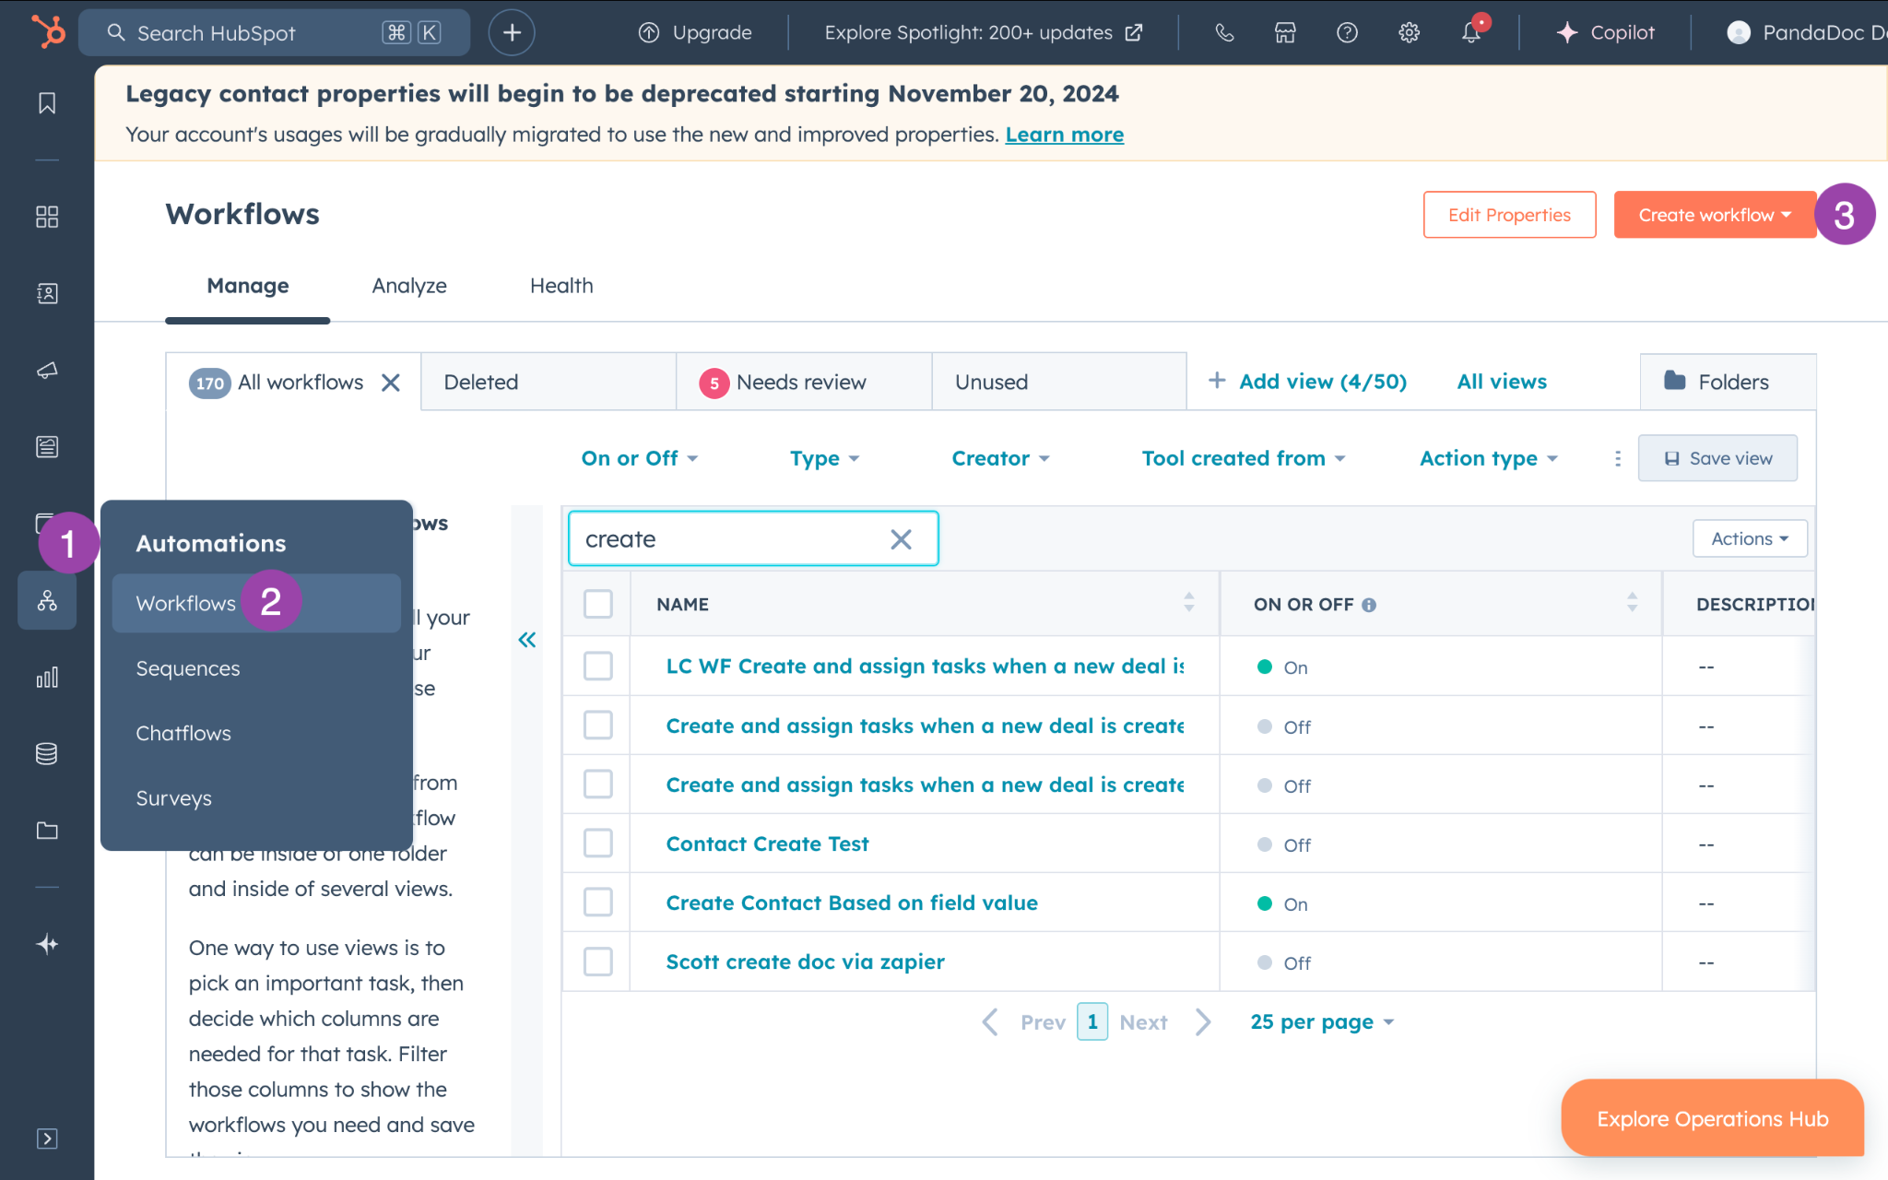1888x1180 pixels.
Task: Switch to the Analyze tab
Action: coord(409,286)
